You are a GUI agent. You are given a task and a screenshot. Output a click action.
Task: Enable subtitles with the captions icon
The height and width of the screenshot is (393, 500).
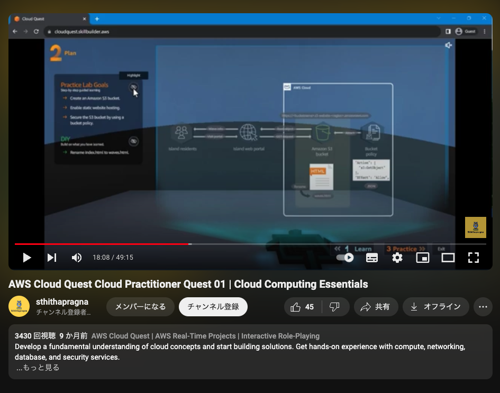pyautogui.click(x=372, y=258)
